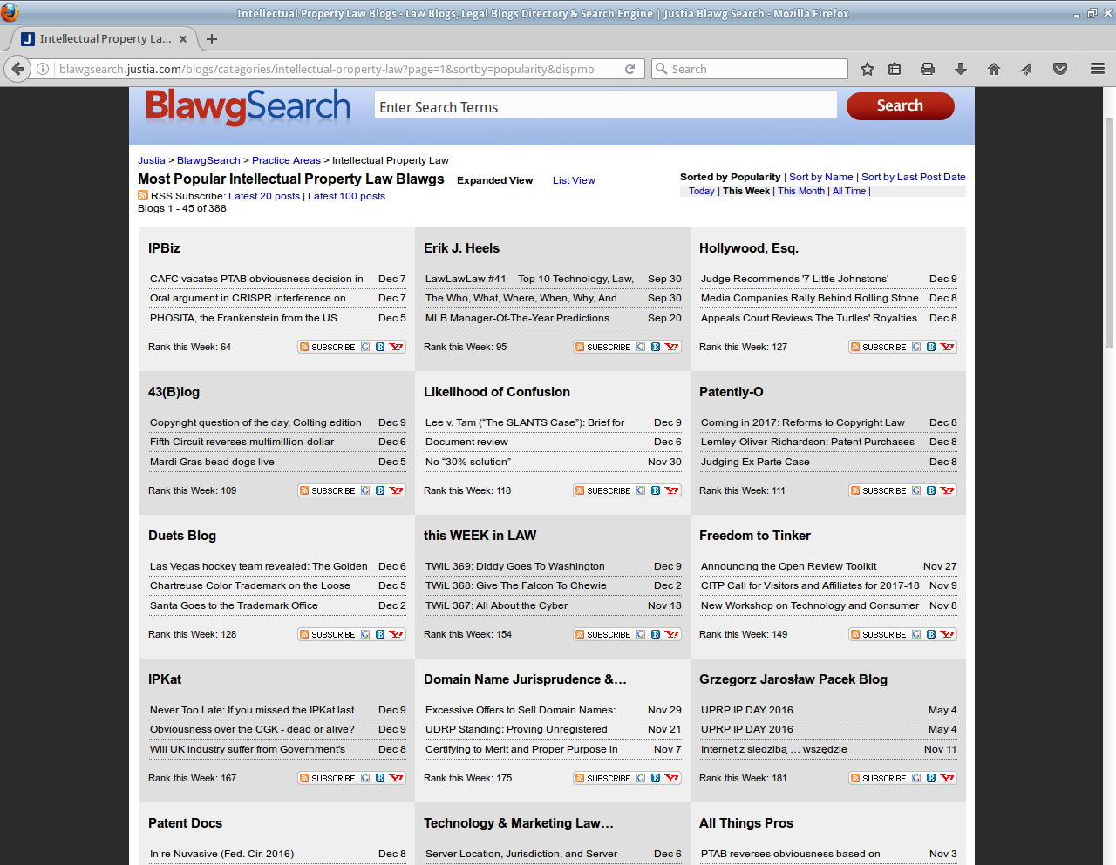Reload the page with the refresh icon
Viewport: 1116px width, 865px height.
(x=629, y=69)
